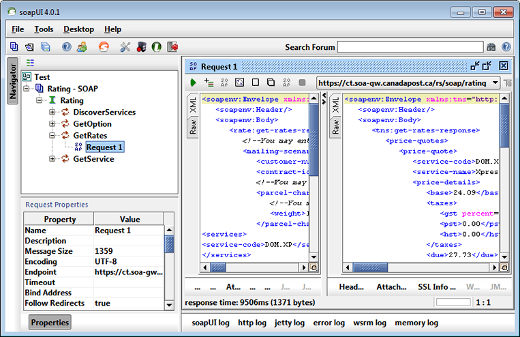Expand the GetService operation
This screenshot has width=520, height=337.
(x=52, y=159)
